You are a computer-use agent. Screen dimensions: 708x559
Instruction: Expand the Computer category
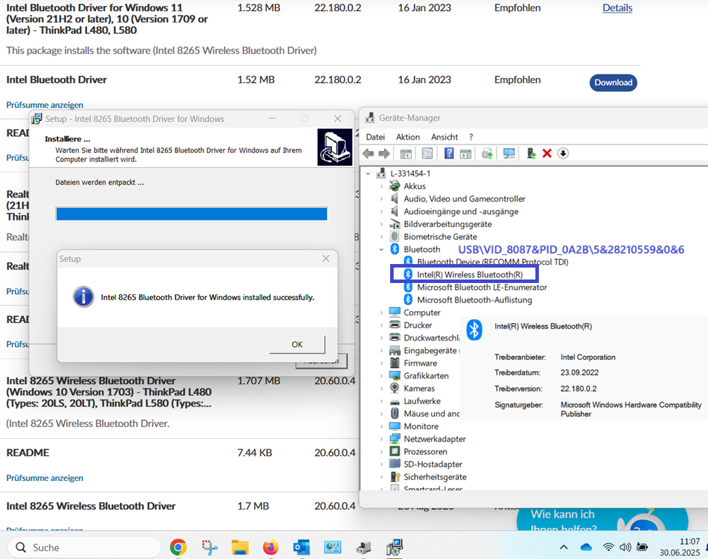point(382,313)
